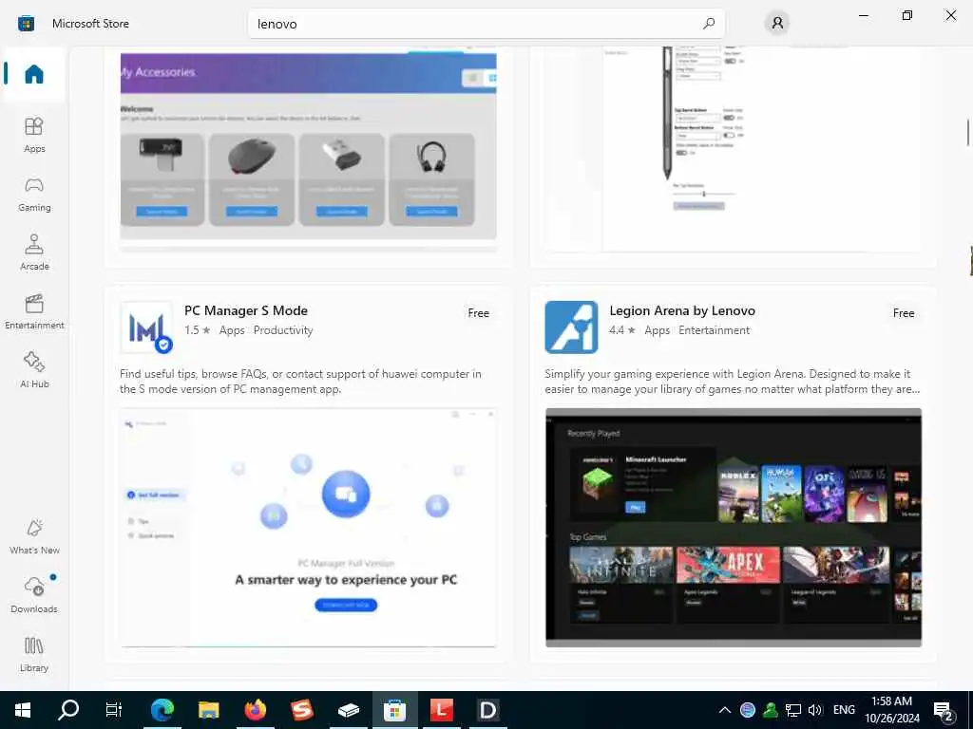Screen dimensions: 973x729
Task: Click the 1.5 star rating of PC Manager
Action: [198, 330]
